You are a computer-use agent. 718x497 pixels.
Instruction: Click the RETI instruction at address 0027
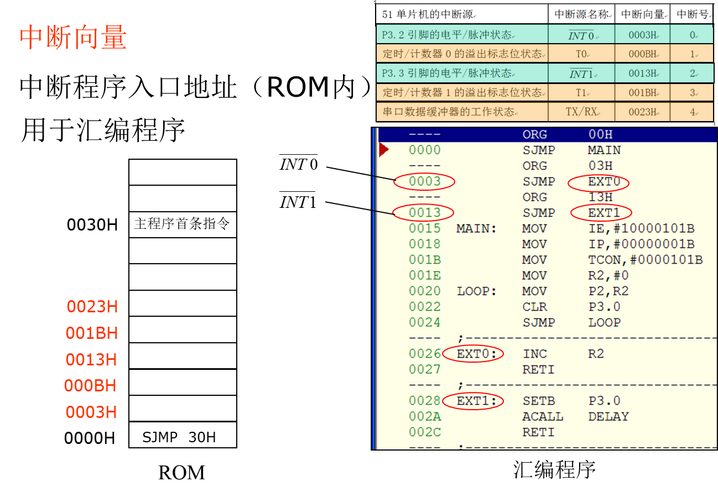pos(538,369)
